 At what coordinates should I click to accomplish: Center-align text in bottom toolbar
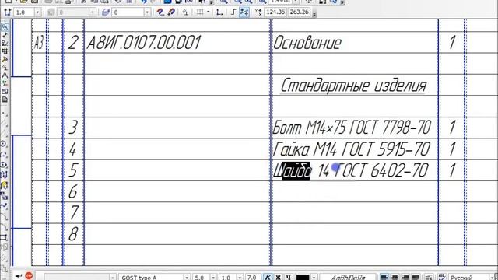(395, 277)
